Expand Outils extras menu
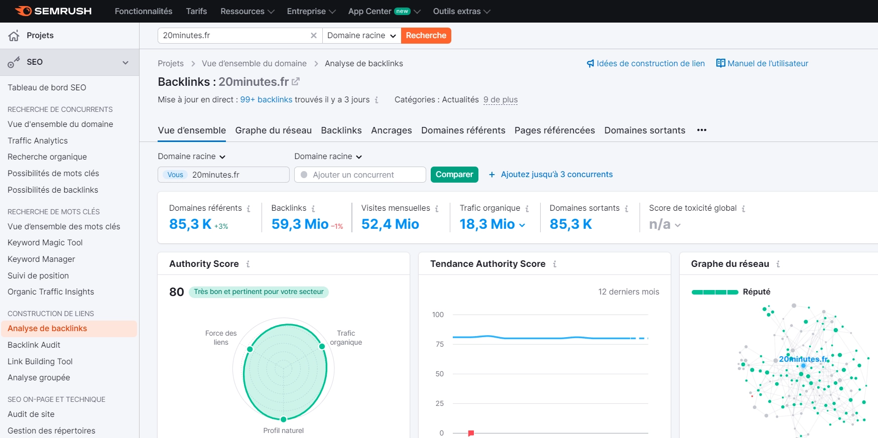Screen dimensions: 878x438 pyautogui.click(x=462, y=11)
